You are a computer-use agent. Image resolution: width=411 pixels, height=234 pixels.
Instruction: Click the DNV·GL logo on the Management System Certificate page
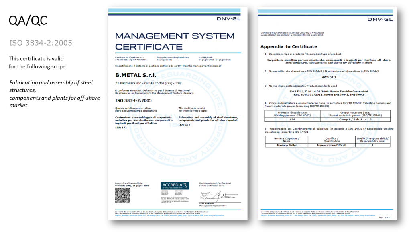(x=228, y=19)
